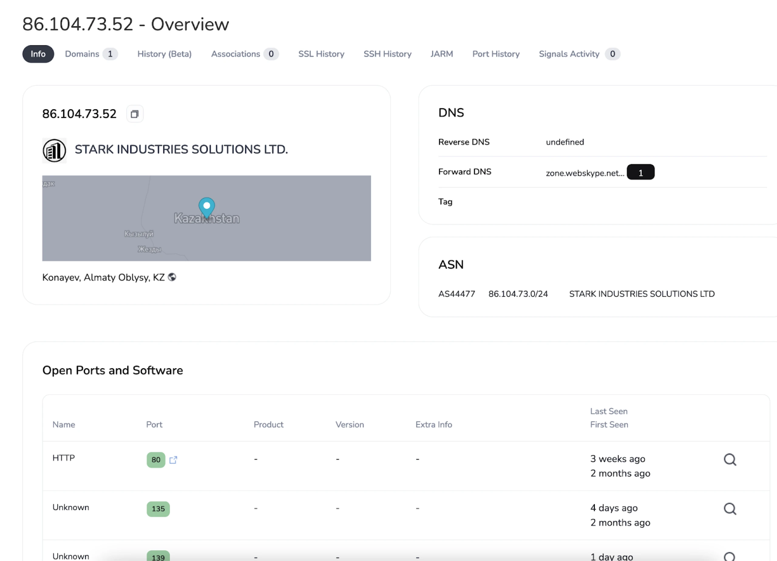Screen dimensions: 777x561
Task: Switch to the JARM tab
Action: [442, 54]
